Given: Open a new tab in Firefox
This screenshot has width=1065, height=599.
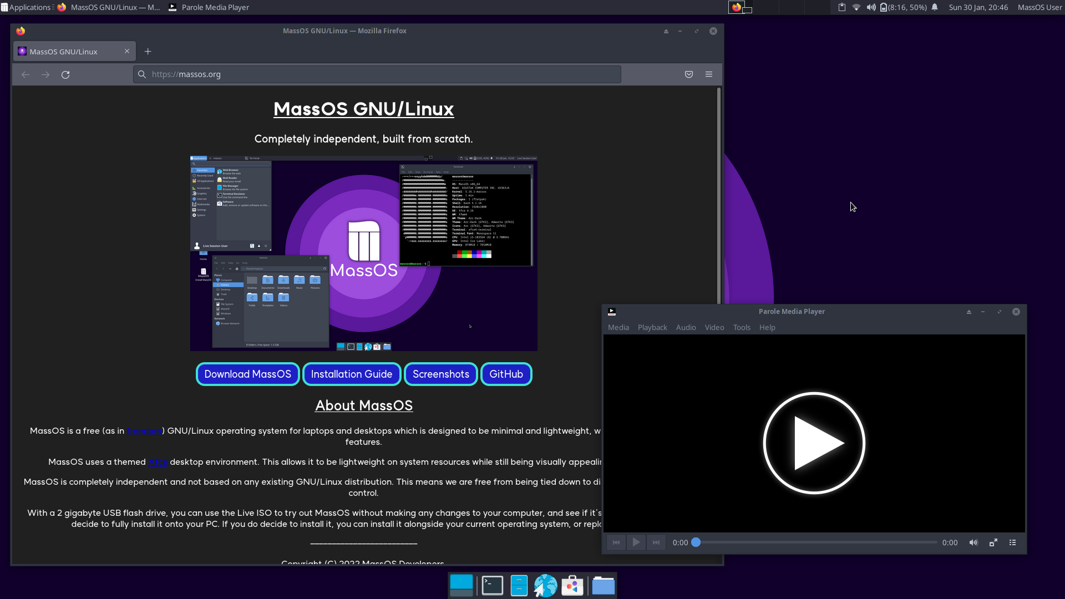Looking at the screenshot, I should pyautogui.click(x=148, y=52).
